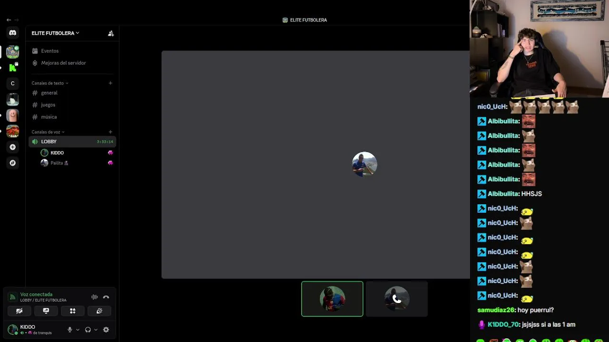Open voice connection signal details icon
This screenshot has height=342, width=609.
tap(12, 297)
